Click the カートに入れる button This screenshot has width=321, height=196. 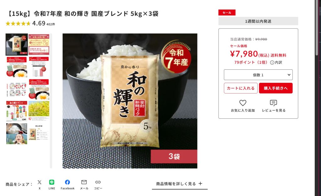[x=241, y=88]
